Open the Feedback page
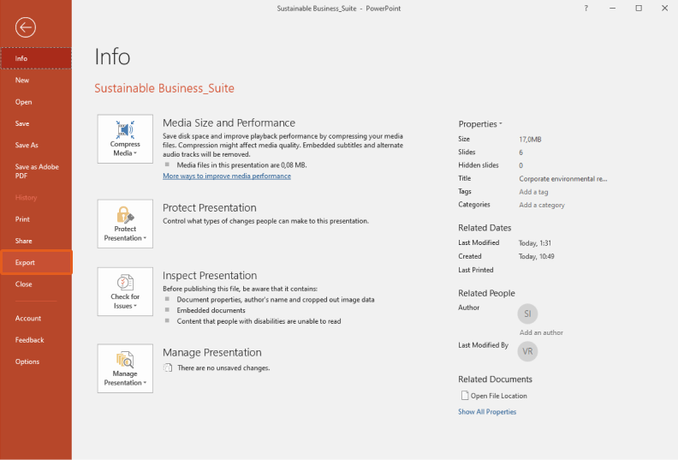 36,340
